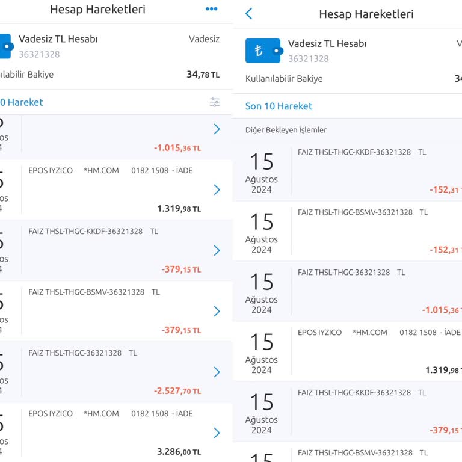Image resolution: width=462 pixels, height=462 pixels.
Task: Open details chevron for 3.286,00 TL refund
Action: click(x=217, y=433)
